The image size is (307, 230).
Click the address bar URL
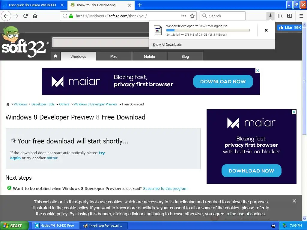[111, 16]
